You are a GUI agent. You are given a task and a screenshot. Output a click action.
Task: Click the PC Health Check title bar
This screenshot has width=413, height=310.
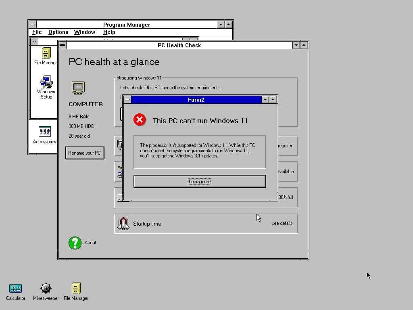[x=179, y=45]
